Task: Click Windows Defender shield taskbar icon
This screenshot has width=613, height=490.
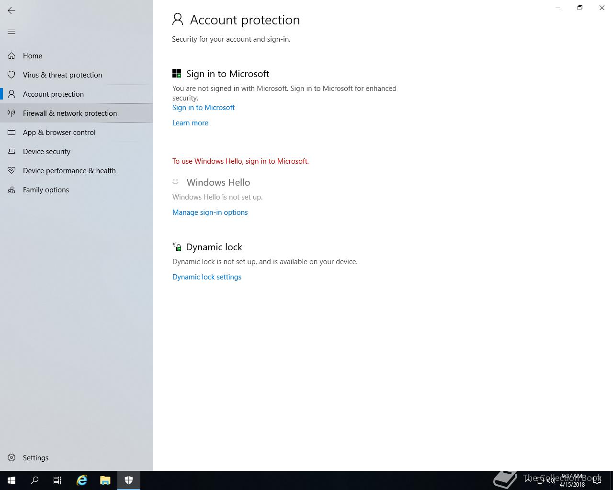Action: tap(129, 480)
